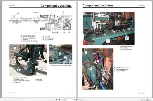Switch to continuous single page scrolling view
The image size is (153, 101).
click(145, 100)
